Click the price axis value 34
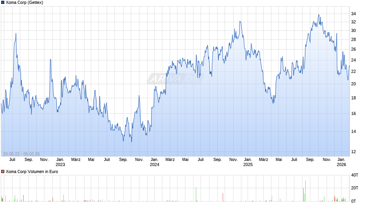The image size is (366, 205). [x=354, y=14]
